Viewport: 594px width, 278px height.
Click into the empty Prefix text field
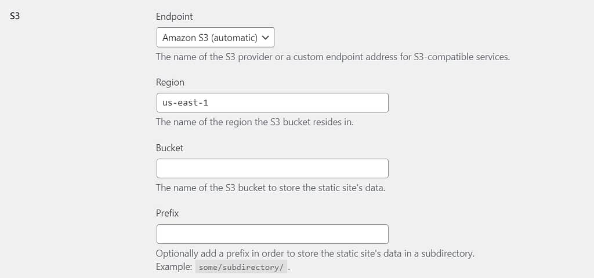click(x=273, y=234)
